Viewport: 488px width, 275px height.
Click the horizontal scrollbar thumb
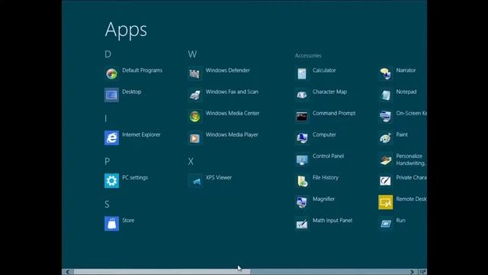(162, 272)
